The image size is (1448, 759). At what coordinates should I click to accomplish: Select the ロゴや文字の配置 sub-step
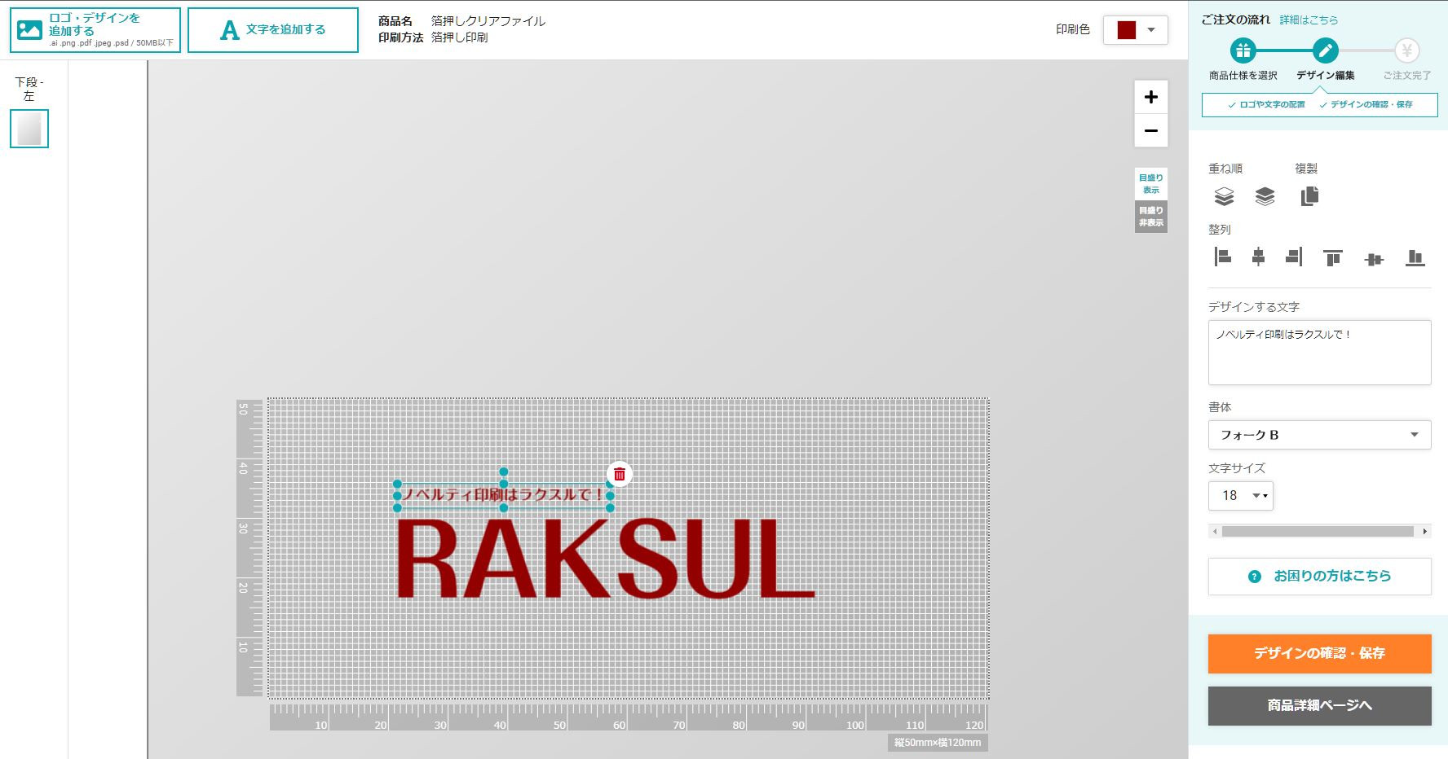(x=1267, y=104)
